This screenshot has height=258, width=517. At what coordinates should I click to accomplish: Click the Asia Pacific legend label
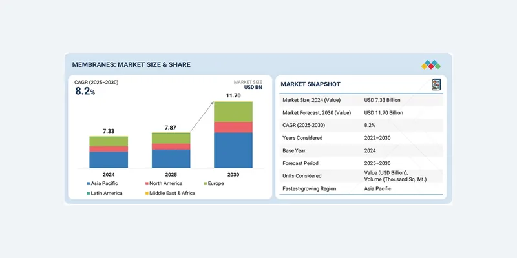pyautogui.click(x=104, y=183)
